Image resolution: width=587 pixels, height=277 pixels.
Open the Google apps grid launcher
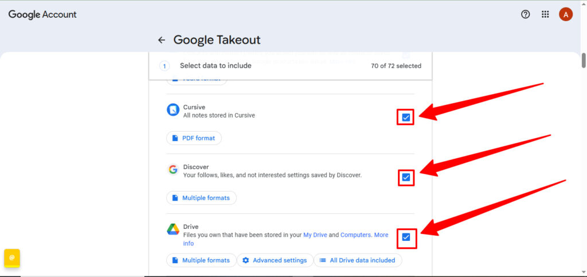pyautogui.click(x=545, y=14)
